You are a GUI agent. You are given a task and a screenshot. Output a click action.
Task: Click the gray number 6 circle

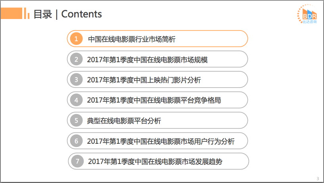point(76,141)
